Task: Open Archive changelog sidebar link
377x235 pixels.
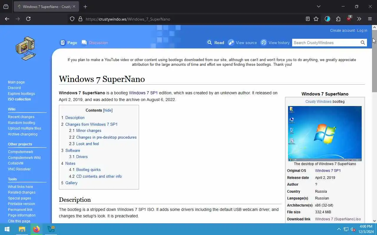Action: 23,134
